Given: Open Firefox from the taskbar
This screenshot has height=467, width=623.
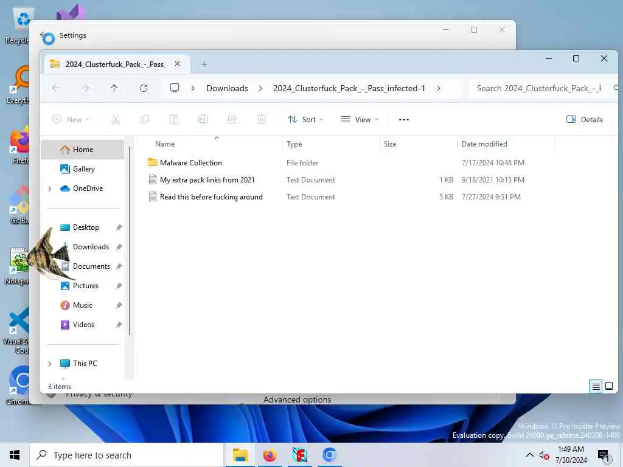Looking at the screenshot, I should coord(270,455).
